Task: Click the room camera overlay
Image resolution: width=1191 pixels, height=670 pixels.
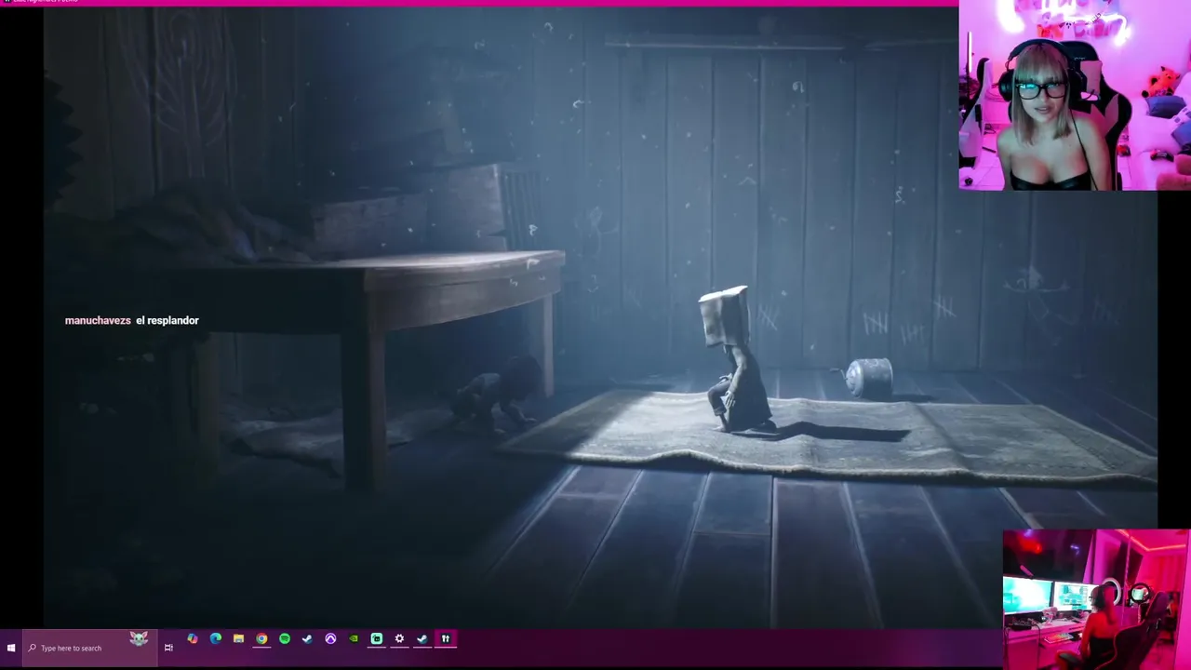Action: tap(1097, 599)
